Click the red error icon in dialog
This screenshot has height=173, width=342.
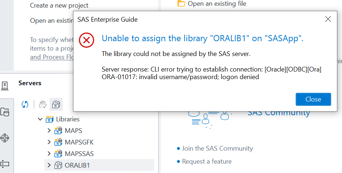86,40
